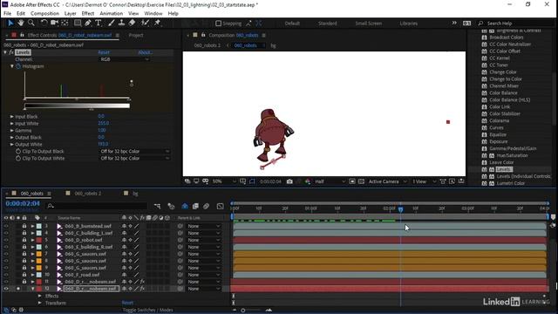Viewport: 558px width, 314px height.
Task: Select the Pen tool
Action: click(87, 23)
